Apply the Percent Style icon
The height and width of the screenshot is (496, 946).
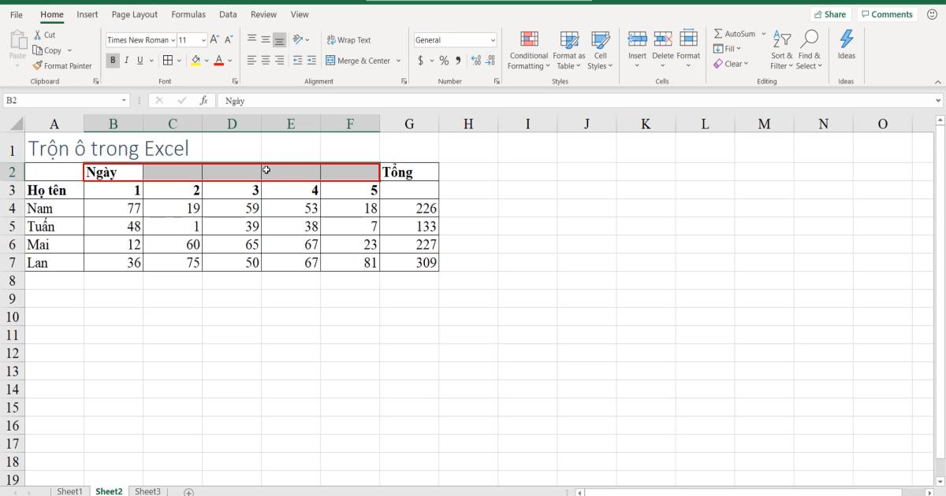444,59
